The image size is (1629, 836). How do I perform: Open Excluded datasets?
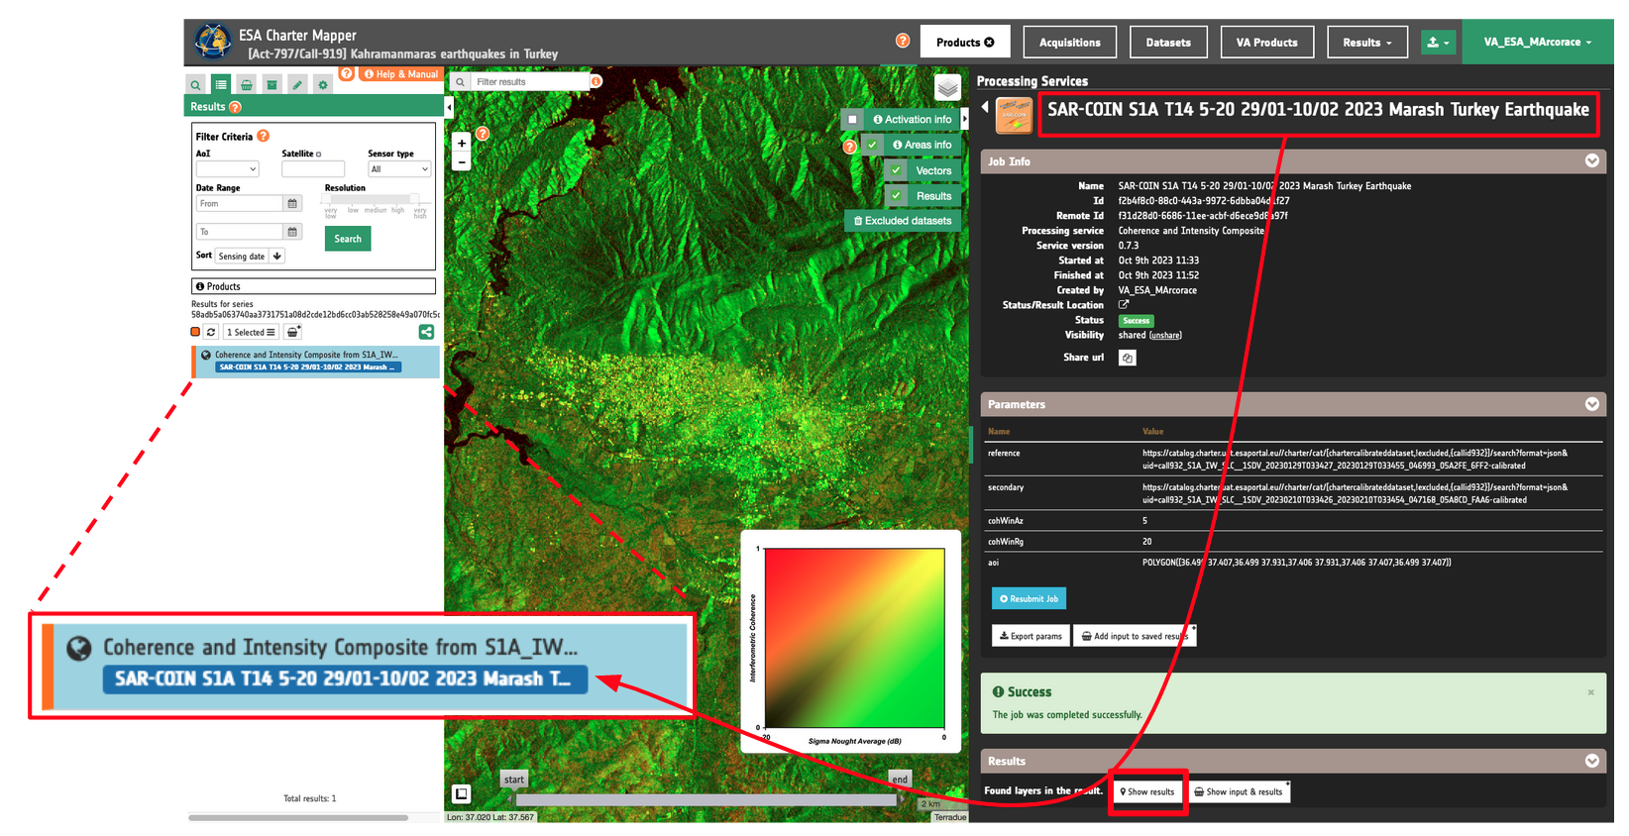pos(903,221)
